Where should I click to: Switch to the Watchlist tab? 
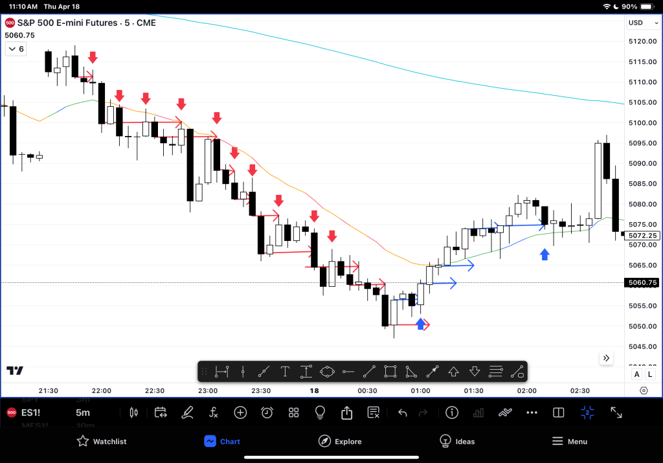[x=102, y=442]
